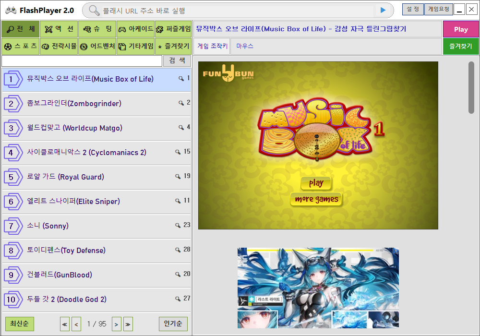Select the 슈팅 category tab
The image size is (480, 336).
(97, 29)
